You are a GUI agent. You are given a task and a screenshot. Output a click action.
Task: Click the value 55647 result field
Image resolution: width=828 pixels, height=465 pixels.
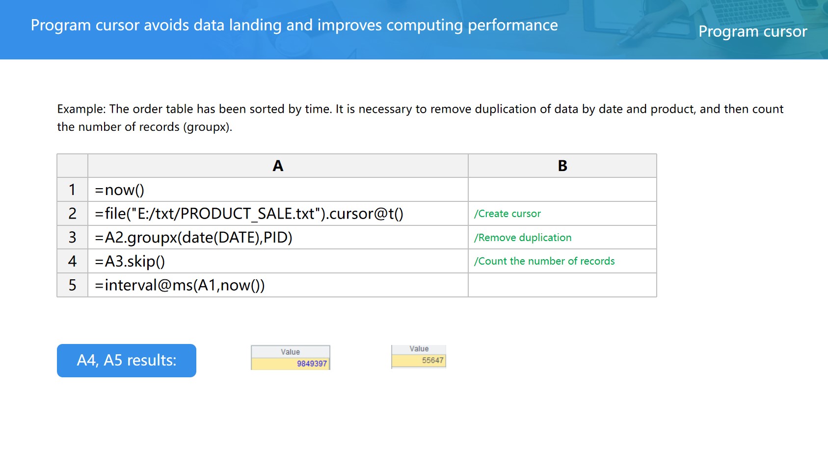click(419, 361)
